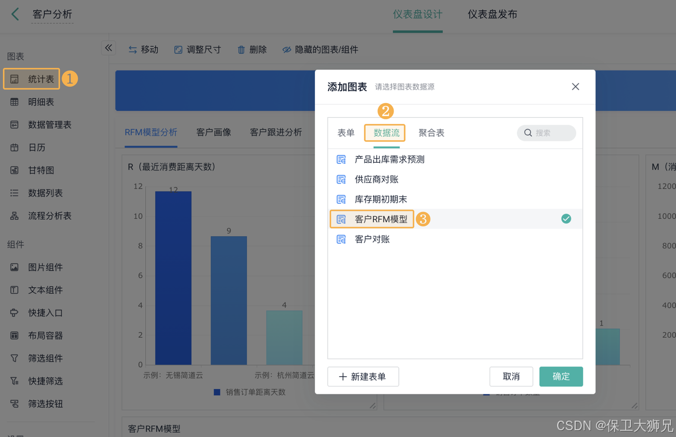The image size is (676, 437).
Task: Select 供应商对账 data source
Action: point(455,180)
